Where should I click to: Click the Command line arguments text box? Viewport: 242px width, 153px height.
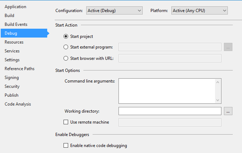(167, 91)
